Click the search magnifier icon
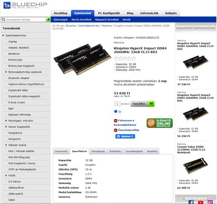This screenshot has width=217, height=204. (x=3, y=19)
